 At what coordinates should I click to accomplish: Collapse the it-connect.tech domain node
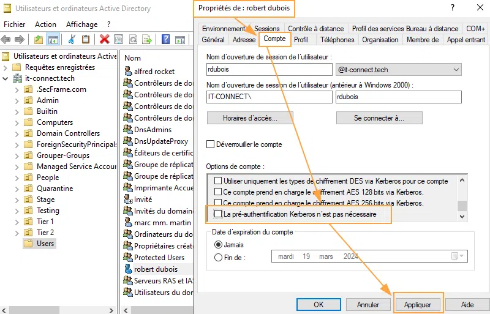click(x=6, y=78)
